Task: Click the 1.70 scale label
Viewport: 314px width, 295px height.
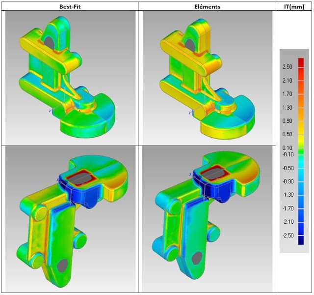Action: tap(287, 94)
